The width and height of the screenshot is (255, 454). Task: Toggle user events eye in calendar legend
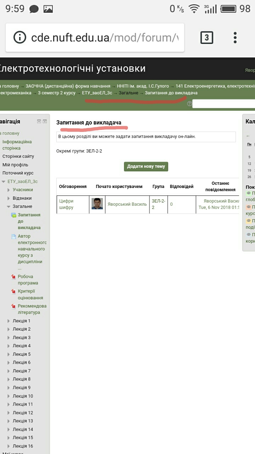249,234
